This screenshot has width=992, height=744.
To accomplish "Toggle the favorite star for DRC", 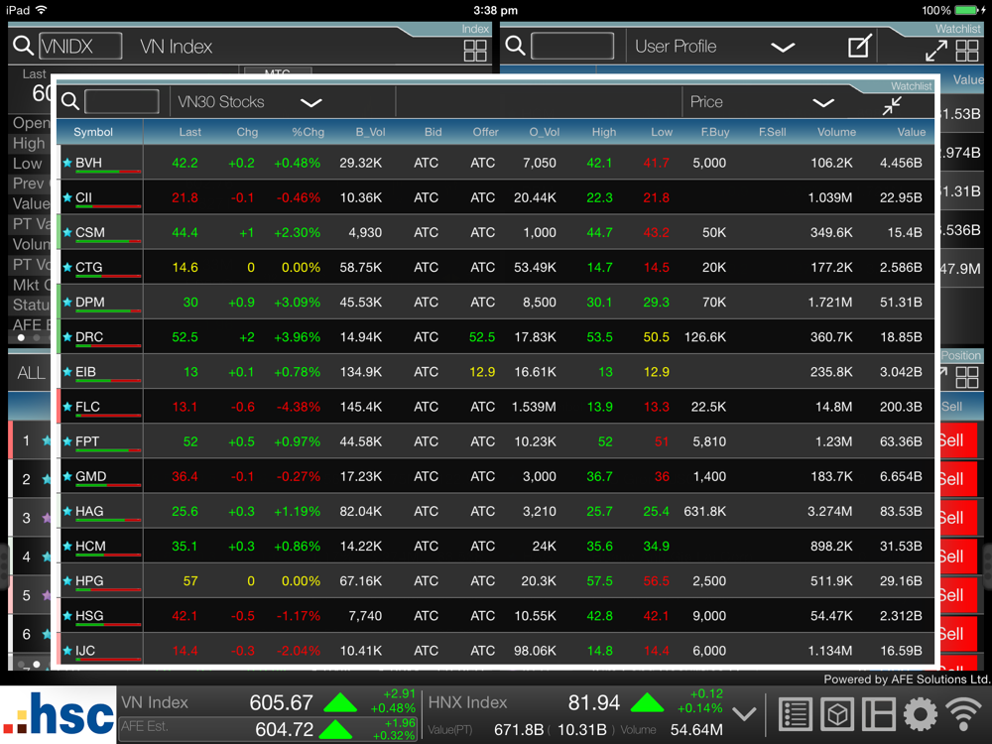I will [x=67, y=336].
